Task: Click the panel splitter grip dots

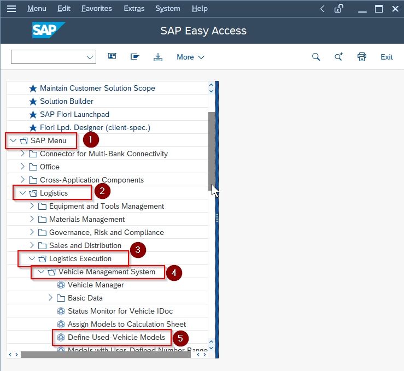Action: [217, 218]
